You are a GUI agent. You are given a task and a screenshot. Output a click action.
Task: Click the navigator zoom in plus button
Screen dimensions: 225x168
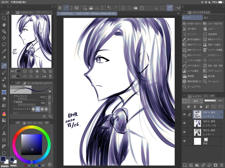[x=31, y=71]
